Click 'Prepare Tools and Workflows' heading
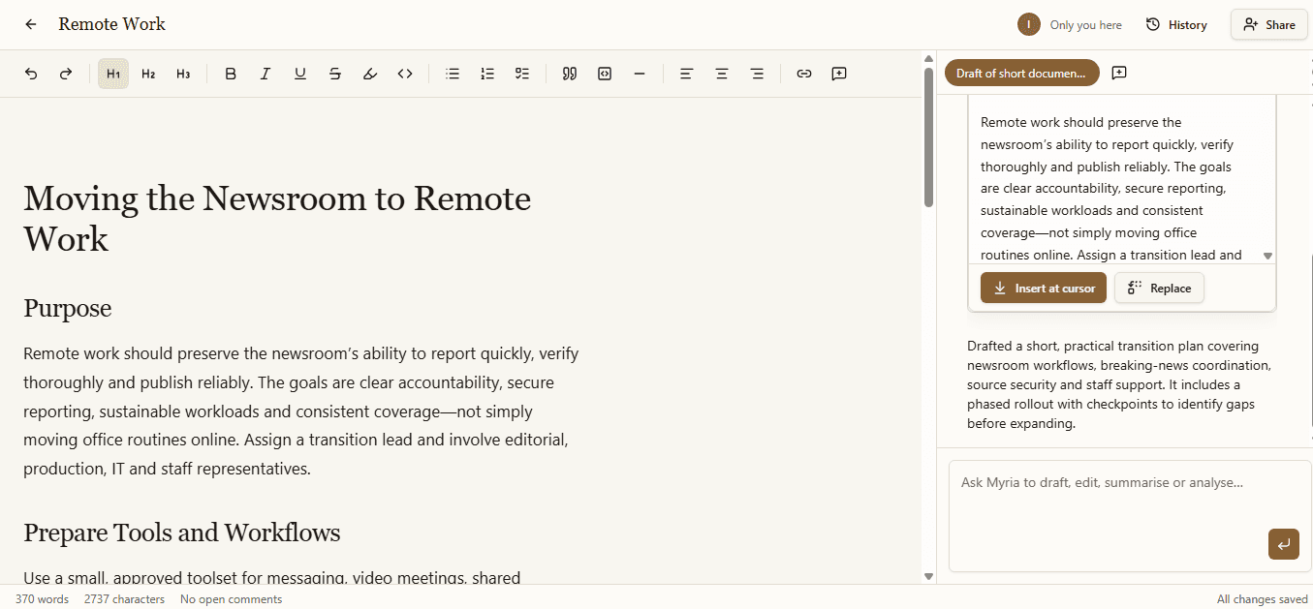This screenshot has height=609, width=1313. [182, 533]
